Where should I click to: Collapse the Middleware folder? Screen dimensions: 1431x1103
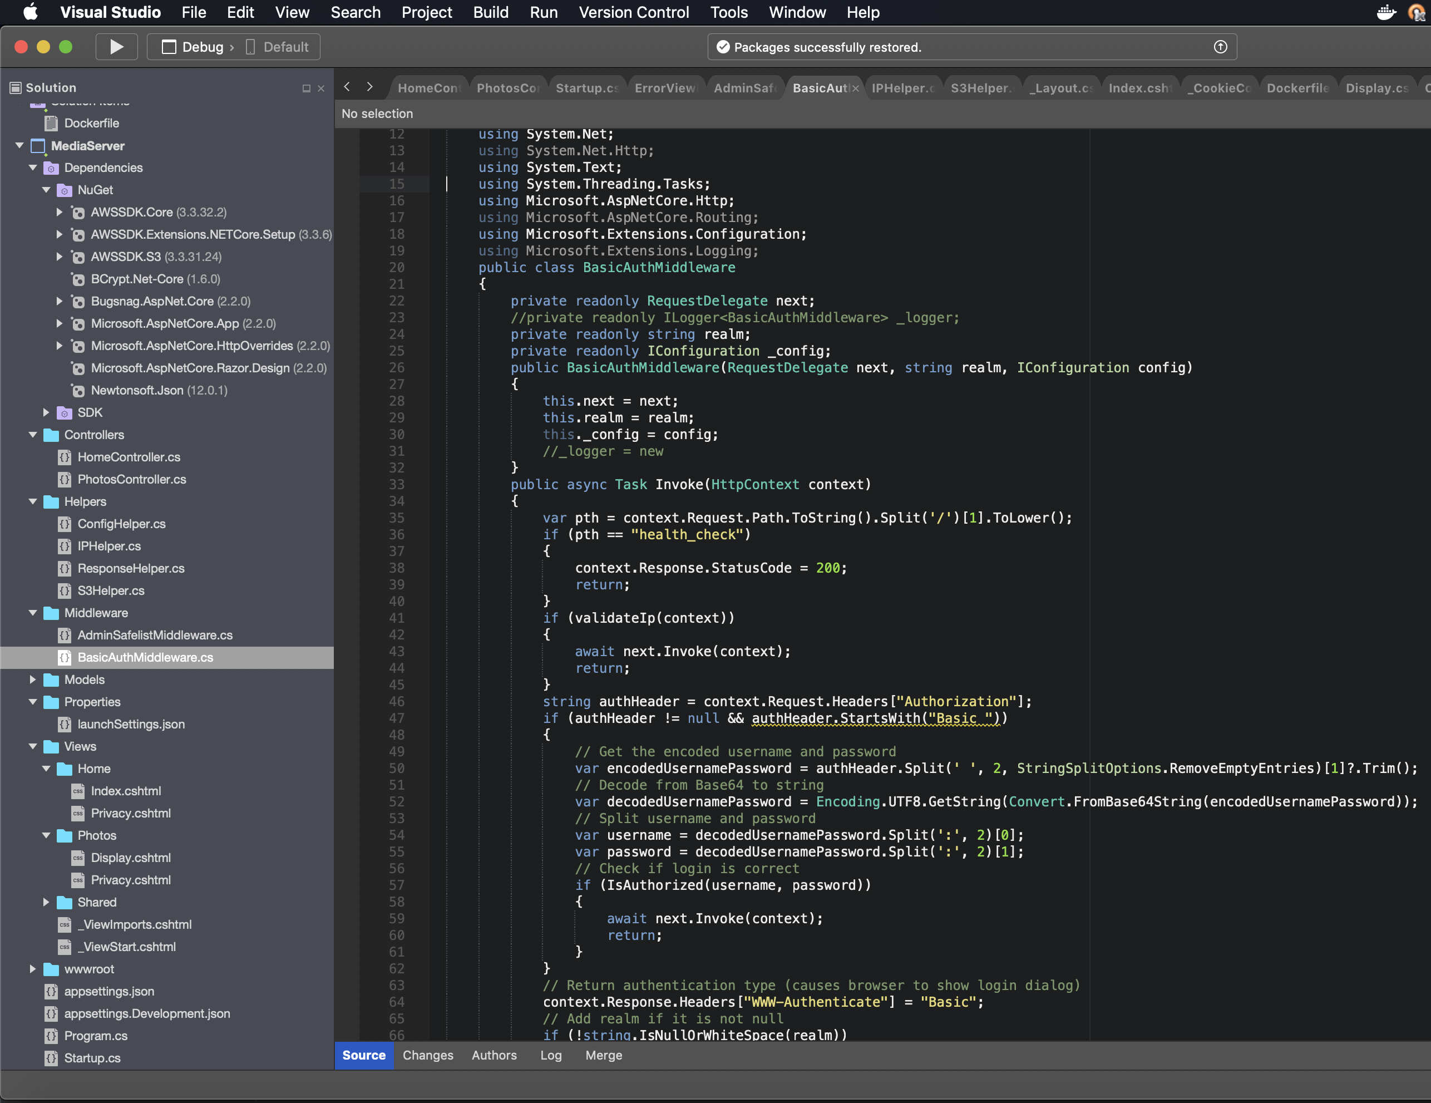[x=33, y=613]
